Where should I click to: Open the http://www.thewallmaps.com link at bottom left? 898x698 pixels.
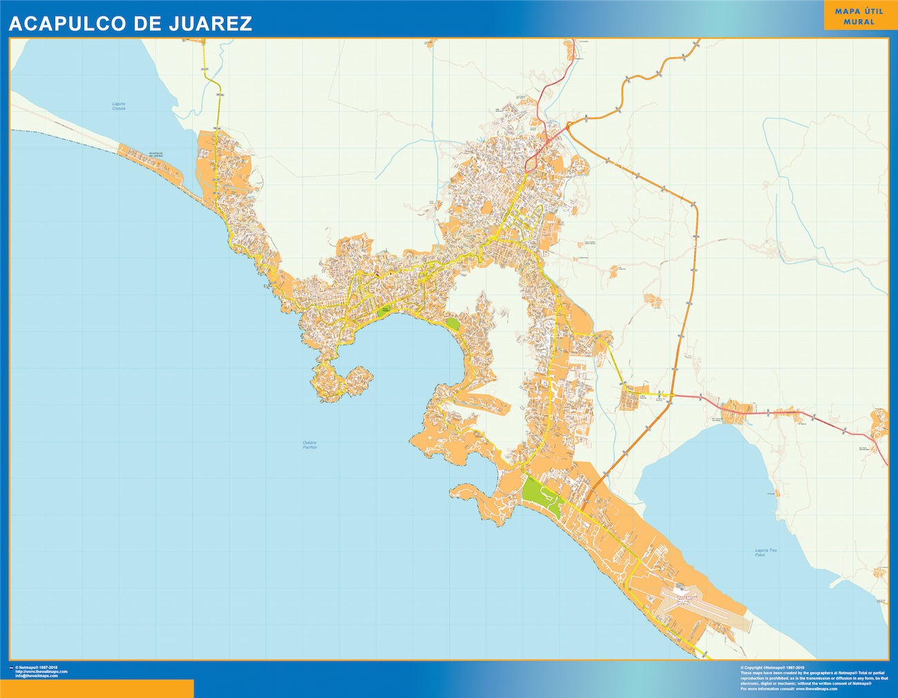(41, 672)
